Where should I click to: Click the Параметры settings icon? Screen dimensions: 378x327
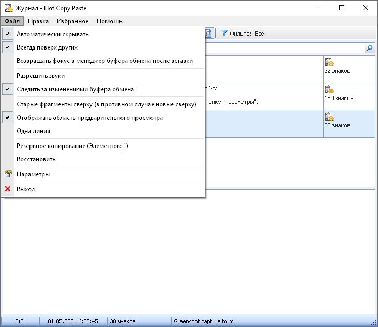click(8, 174)
